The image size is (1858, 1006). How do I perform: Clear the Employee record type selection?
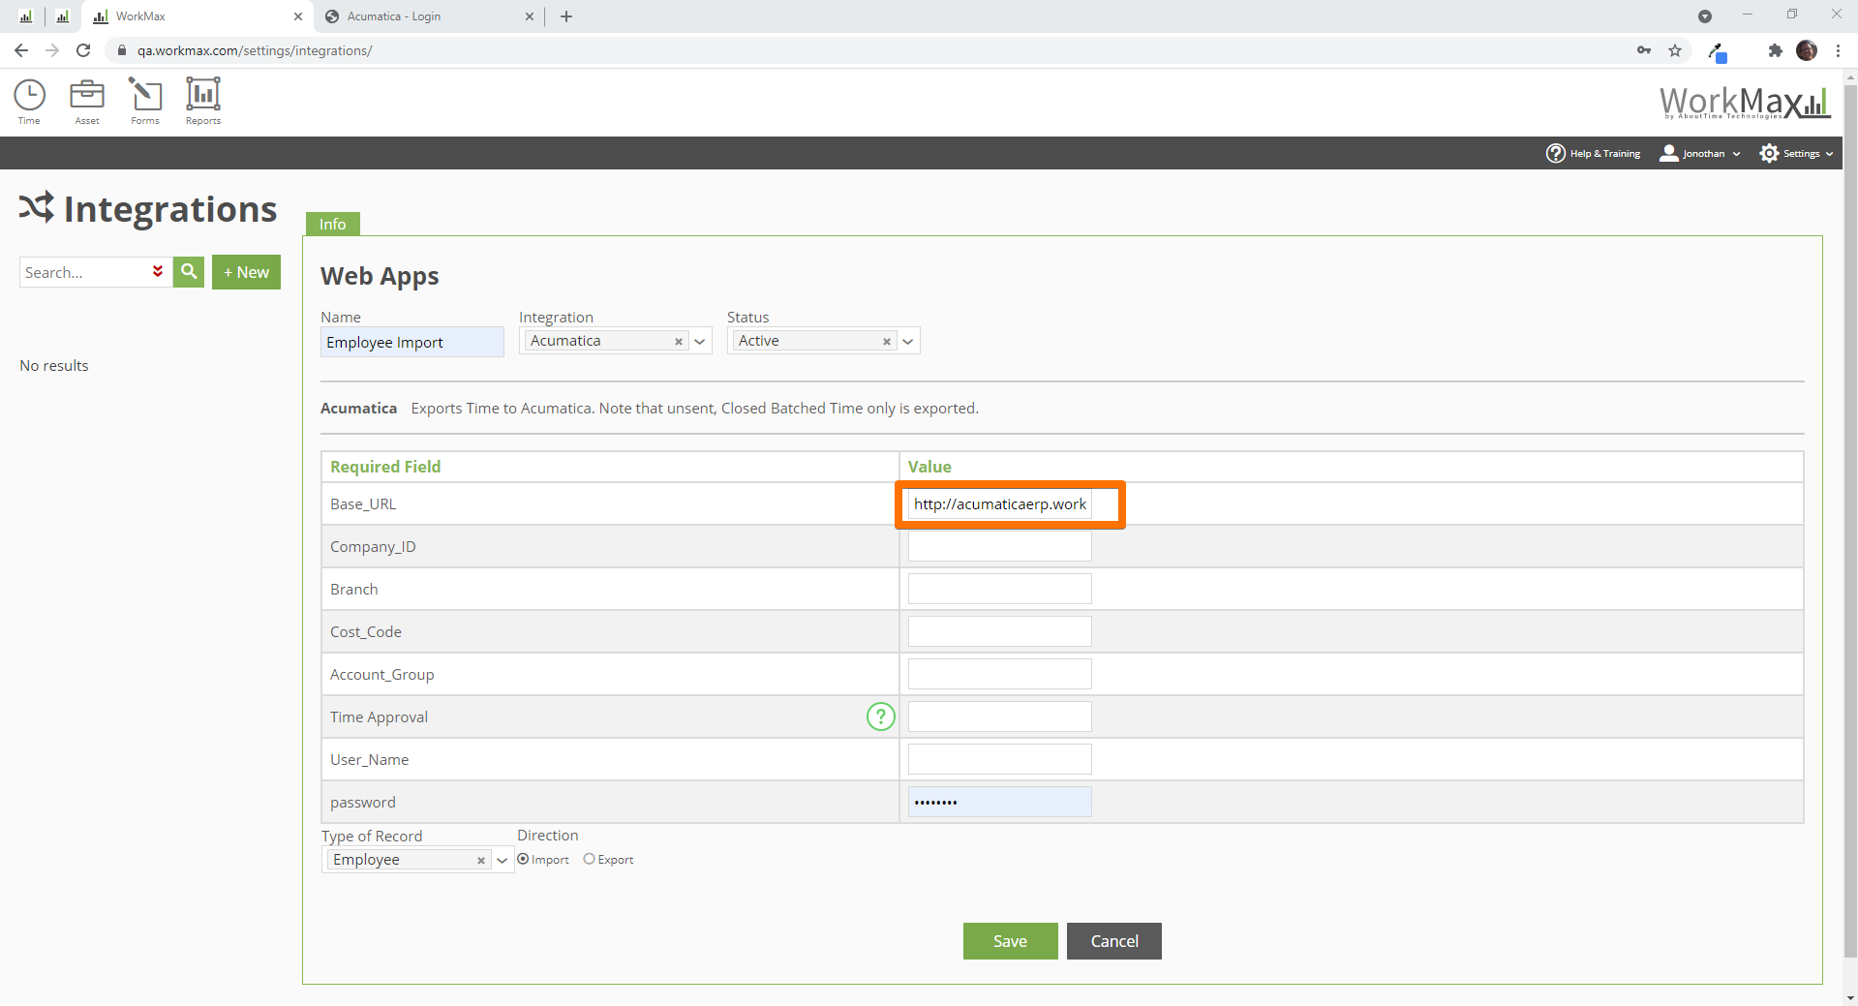pos(481,860)
